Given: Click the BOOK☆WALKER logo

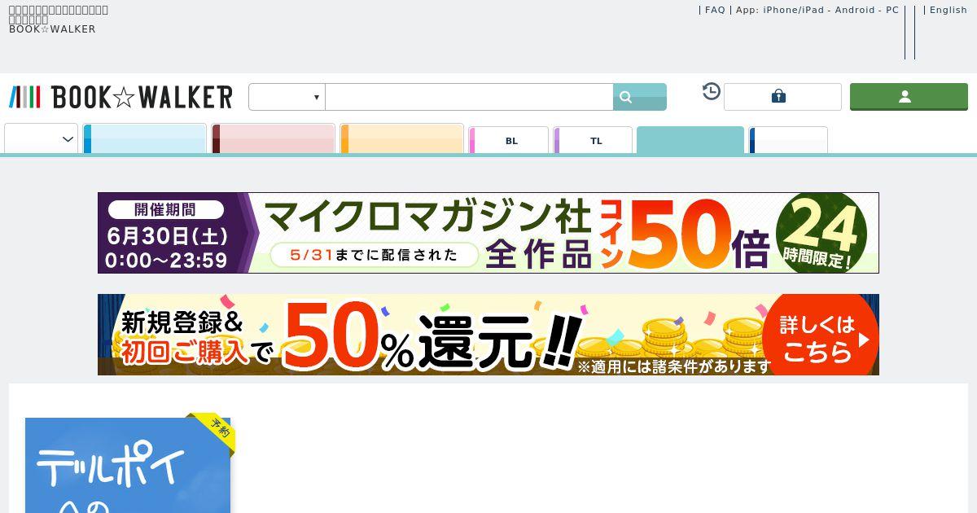Looking at the screenshot, I should pyautogui.click(x=120, y=97).
